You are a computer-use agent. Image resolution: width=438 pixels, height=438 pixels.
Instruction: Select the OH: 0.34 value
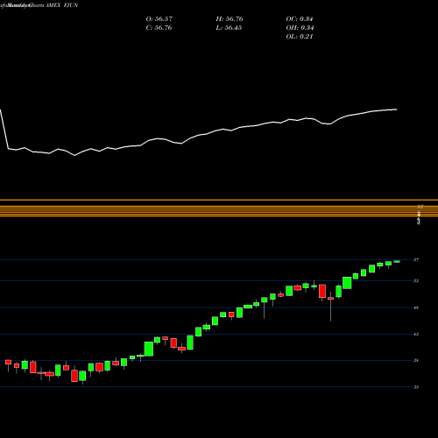tap(300, 28)
